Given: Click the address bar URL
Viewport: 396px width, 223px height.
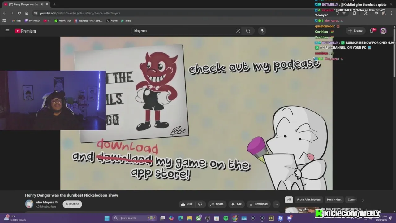Looking at the screenshot, I should (x=80, y=13).
